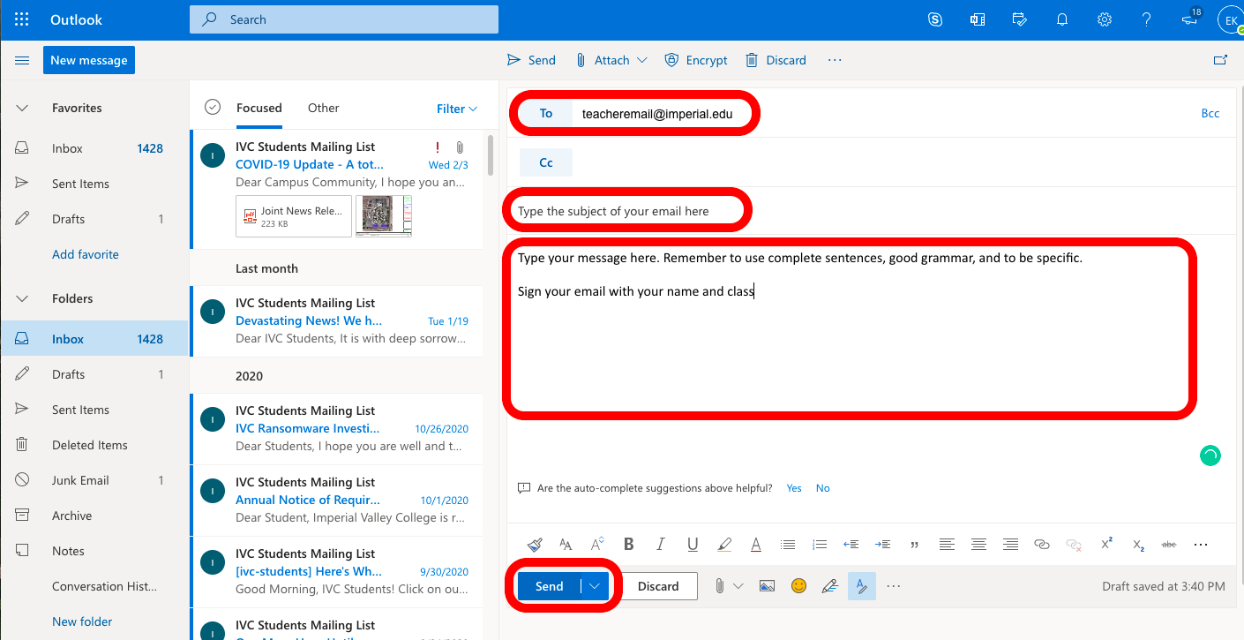Select the Format Painter brush
1244x640 pixels.
pos(534,545)
